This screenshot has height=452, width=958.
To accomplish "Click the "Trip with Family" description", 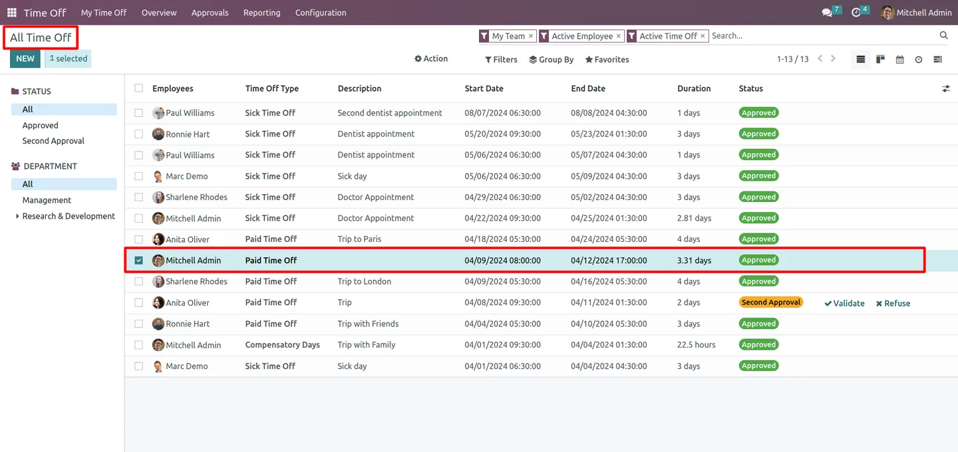I will tap(367, 345).
